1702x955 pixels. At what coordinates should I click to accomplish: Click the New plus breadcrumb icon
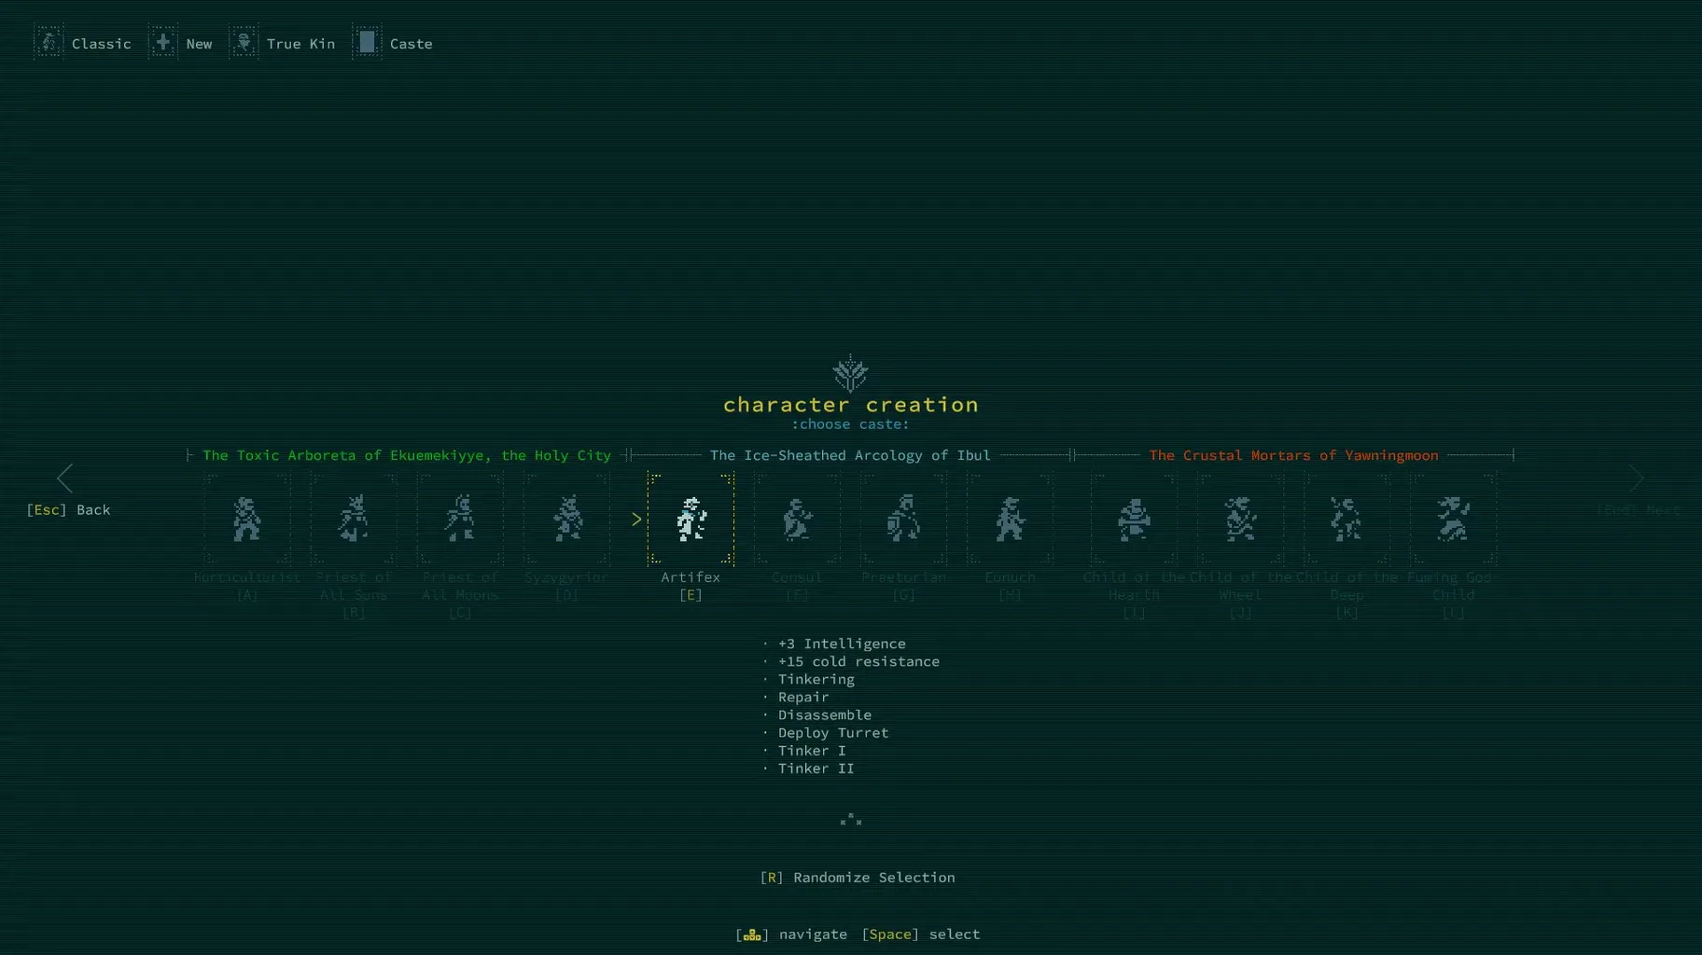162,43
